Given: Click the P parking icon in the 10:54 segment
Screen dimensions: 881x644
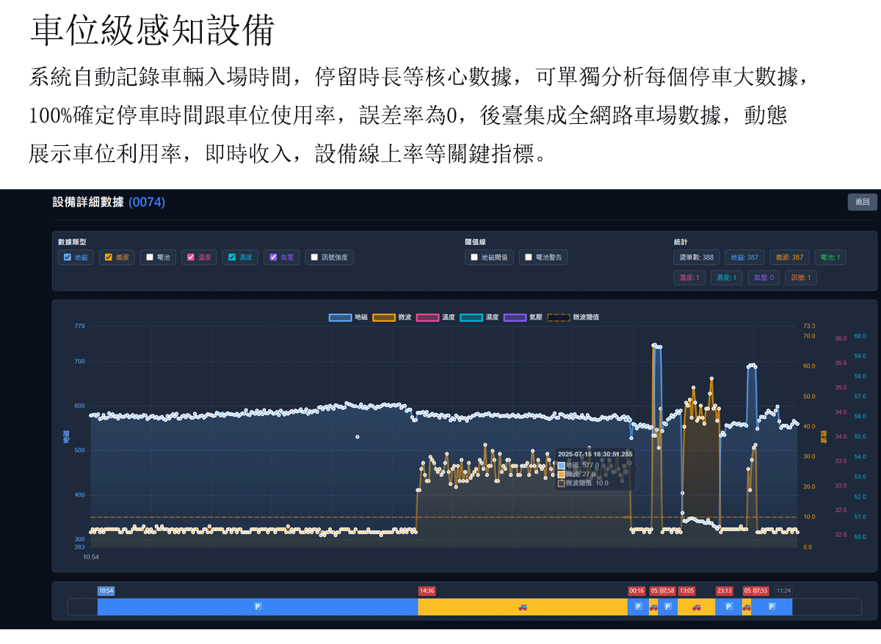Looking at the screenshot, I should click(x=258, y=607).
